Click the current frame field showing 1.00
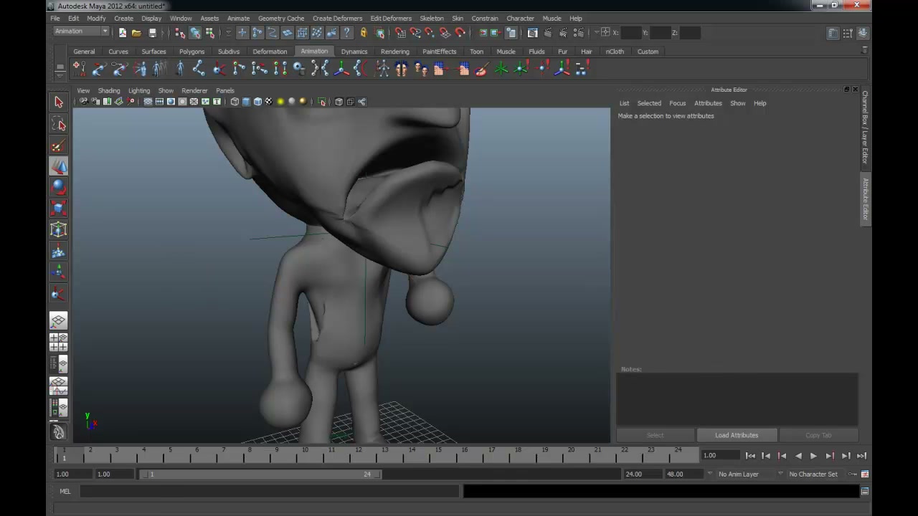 coord(720,456)
